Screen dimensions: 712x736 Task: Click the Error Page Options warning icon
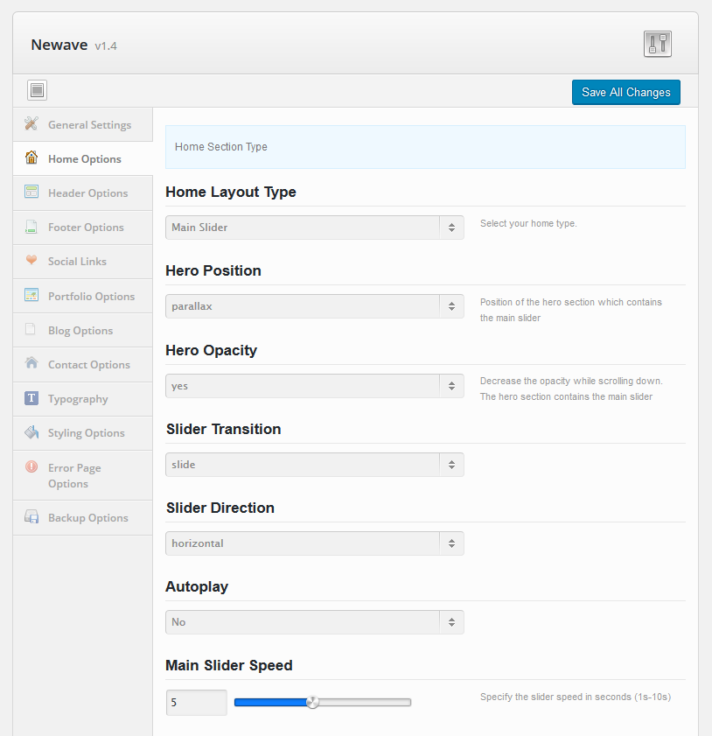click(31, 466)
